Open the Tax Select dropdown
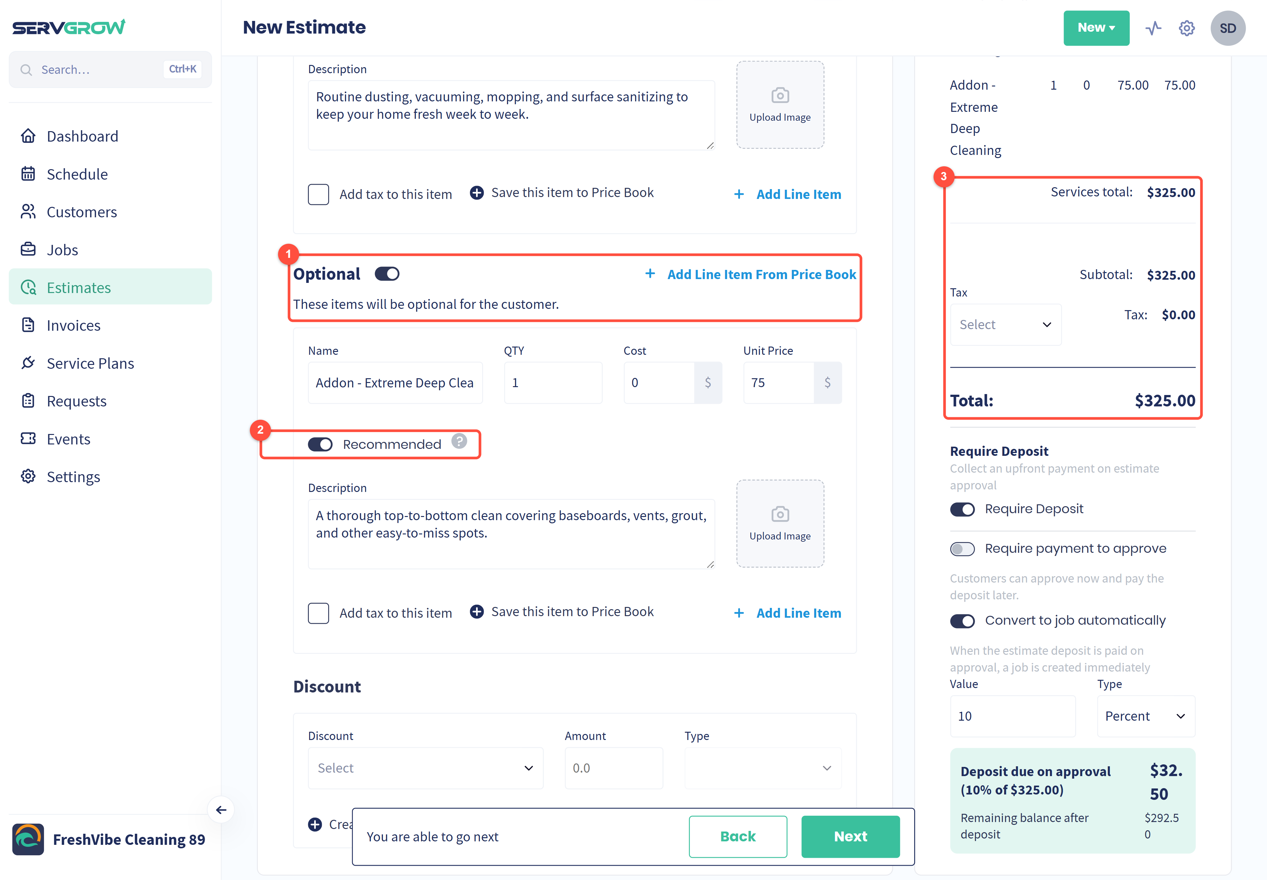The image size is (1267, 880). [1005, 325]
